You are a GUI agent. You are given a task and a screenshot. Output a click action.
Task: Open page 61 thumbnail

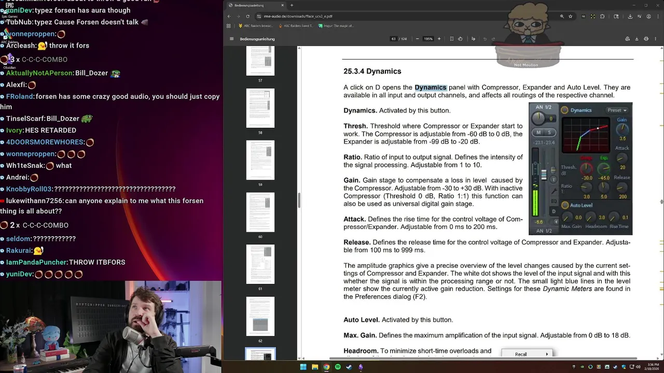(260, 264)
